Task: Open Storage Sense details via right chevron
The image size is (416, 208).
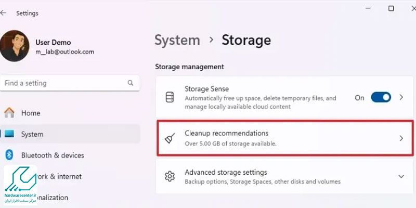Action: pyautogui.click(x=401, y=97)
